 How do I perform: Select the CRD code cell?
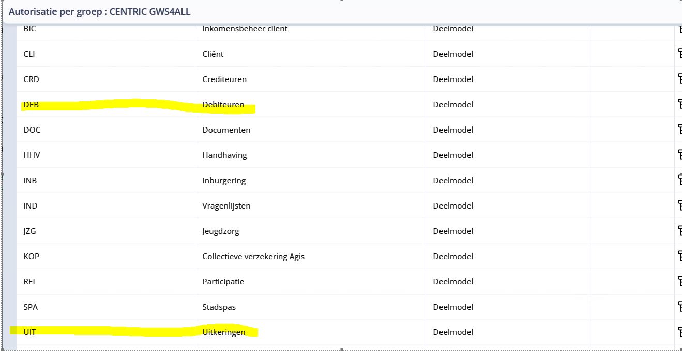click(x=105, y=79)
